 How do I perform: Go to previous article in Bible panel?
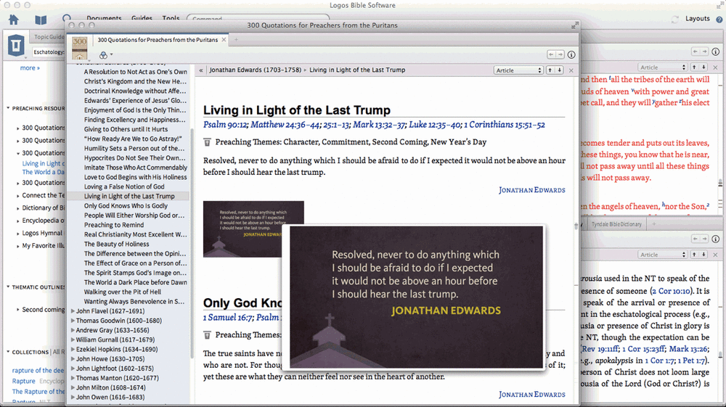[694, 67]
